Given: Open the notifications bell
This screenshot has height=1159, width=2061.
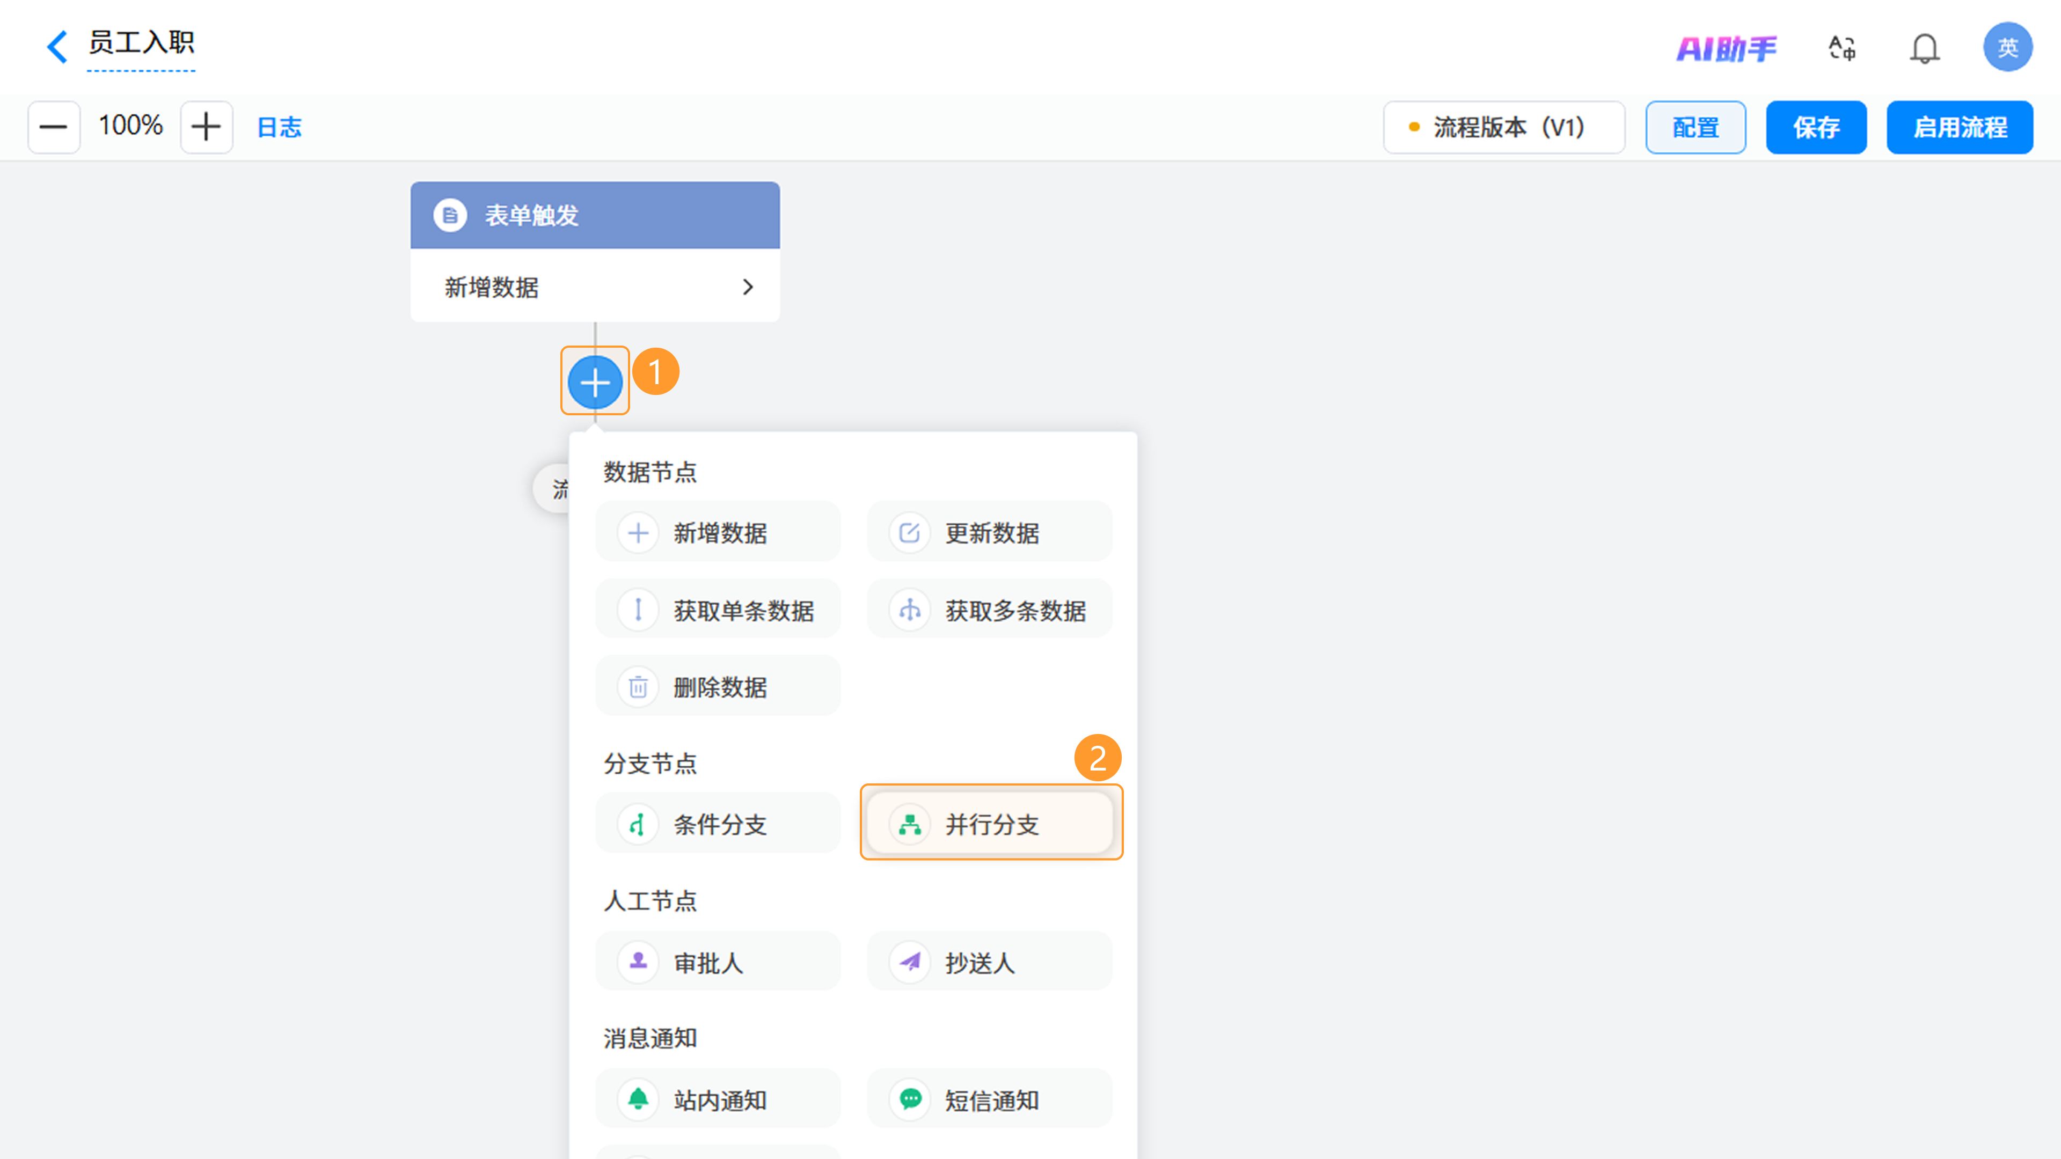Looking at the screenshot, I should [1924, 48].
